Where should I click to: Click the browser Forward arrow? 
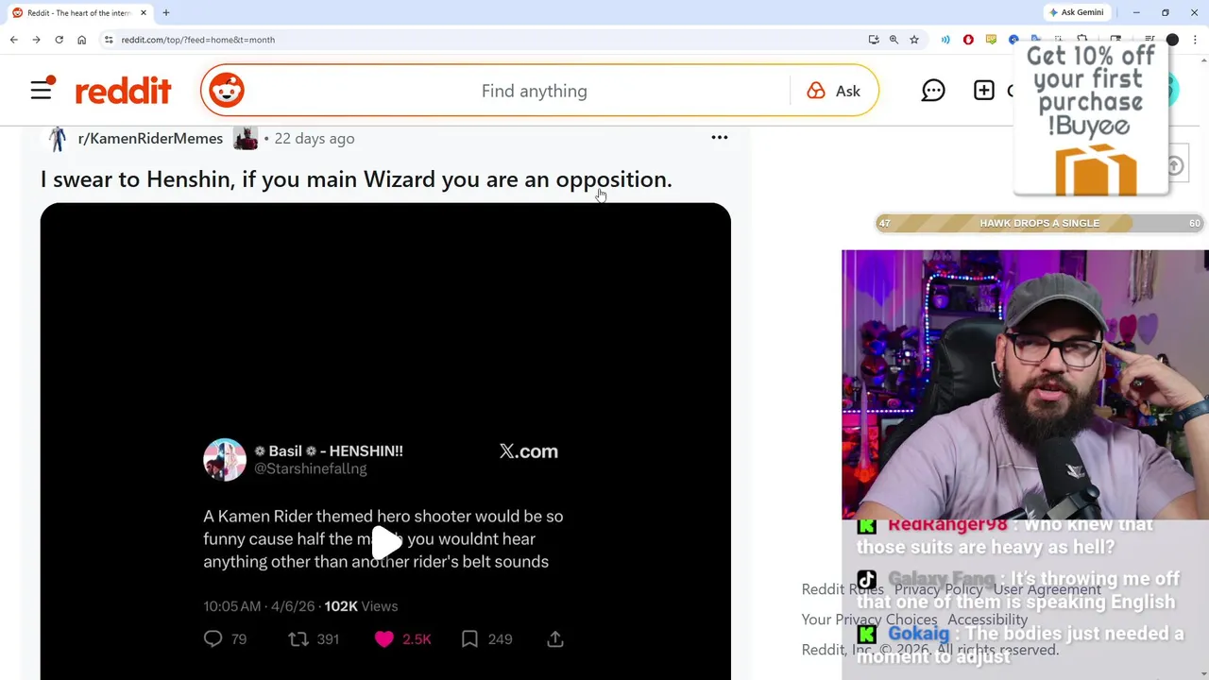(x=36, y=40)
